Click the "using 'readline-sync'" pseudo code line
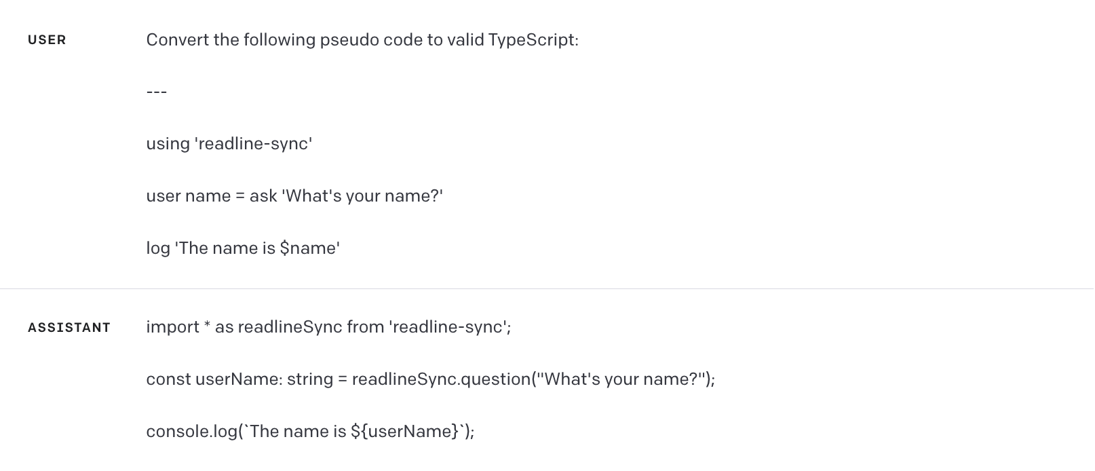 tap(229, 144)
